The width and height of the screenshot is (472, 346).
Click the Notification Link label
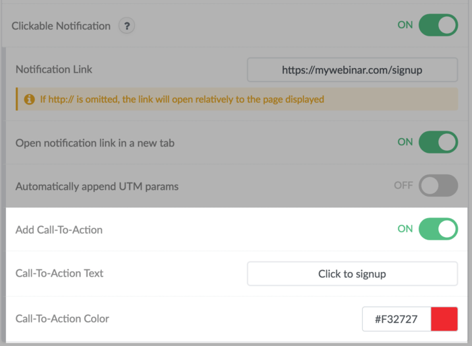(54, 69)
